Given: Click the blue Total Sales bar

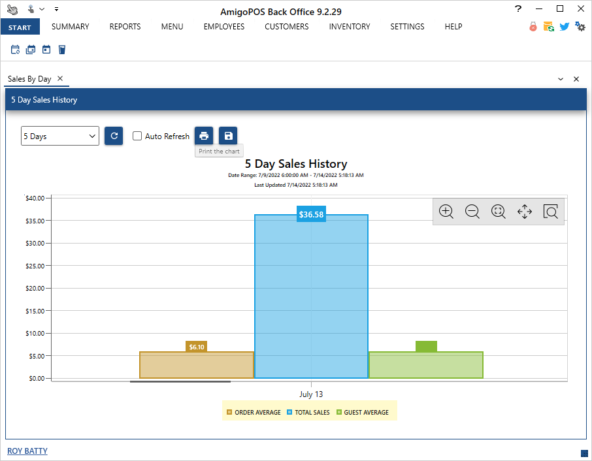Looking at the screenshot, I should coord(311,300).
